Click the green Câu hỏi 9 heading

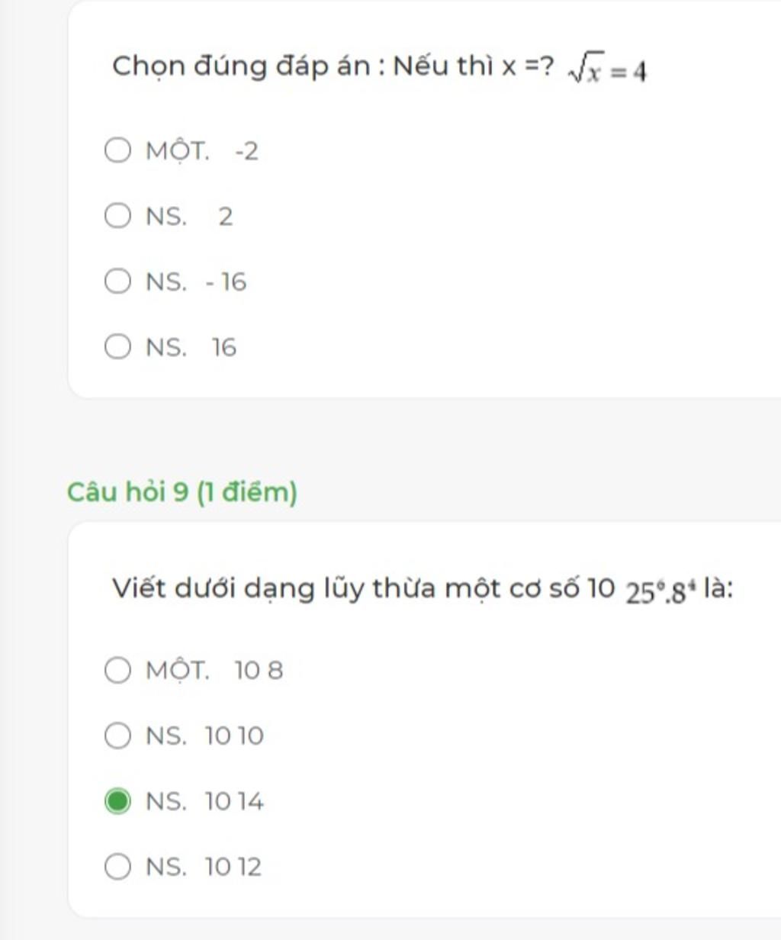182,492
